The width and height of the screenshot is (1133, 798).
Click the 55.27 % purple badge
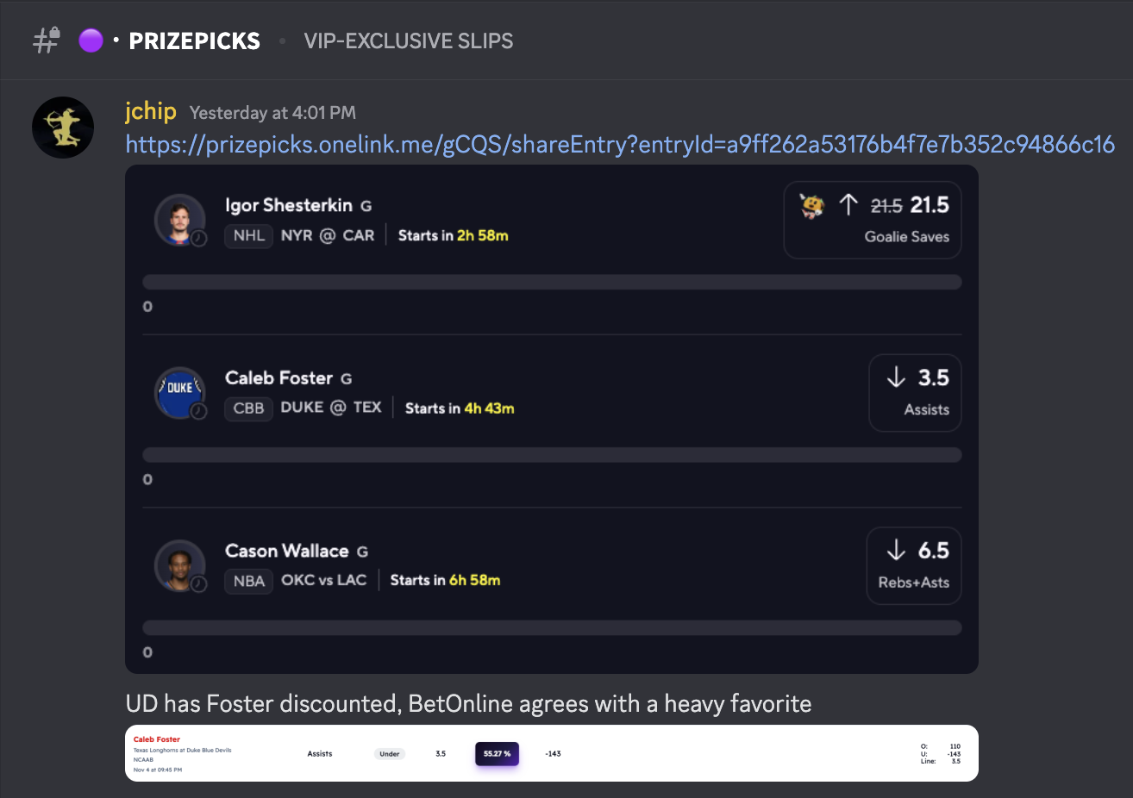[x=497, y=754]
